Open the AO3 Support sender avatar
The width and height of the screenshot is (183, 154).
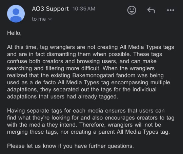16,14
